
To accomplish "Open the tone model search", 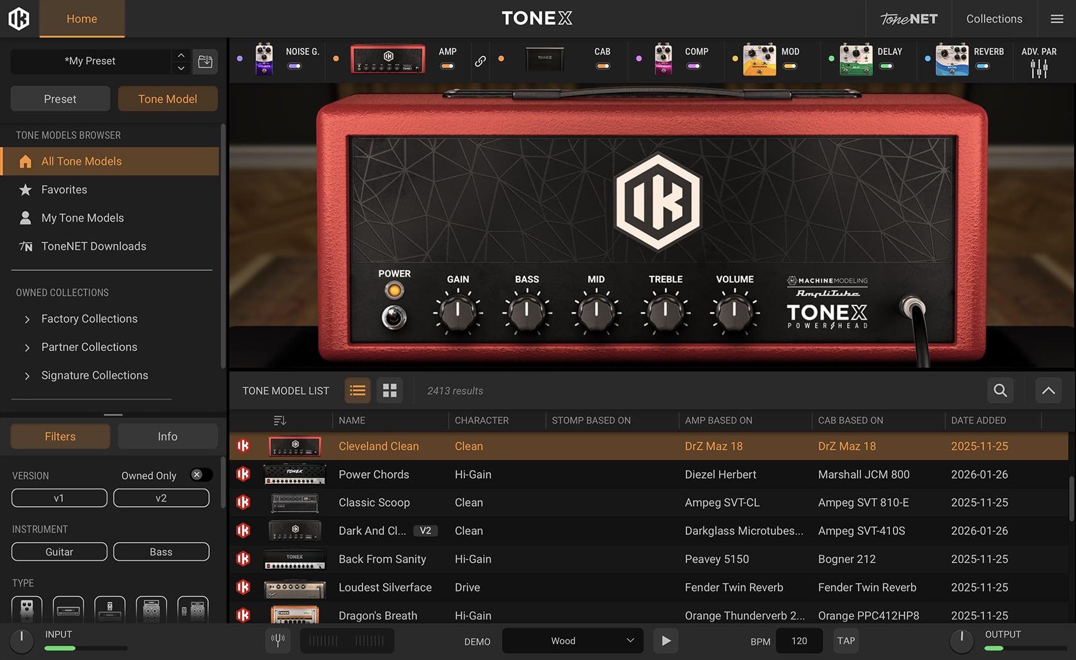I will (1000, 390).
